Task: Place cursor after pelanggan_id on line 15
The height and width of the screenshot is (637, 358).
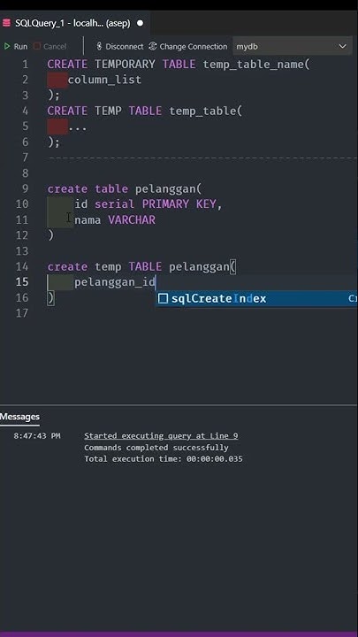Action: point(156,282)
